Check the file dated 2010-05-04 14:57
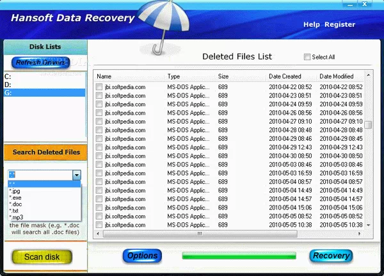 coord(99,199)
